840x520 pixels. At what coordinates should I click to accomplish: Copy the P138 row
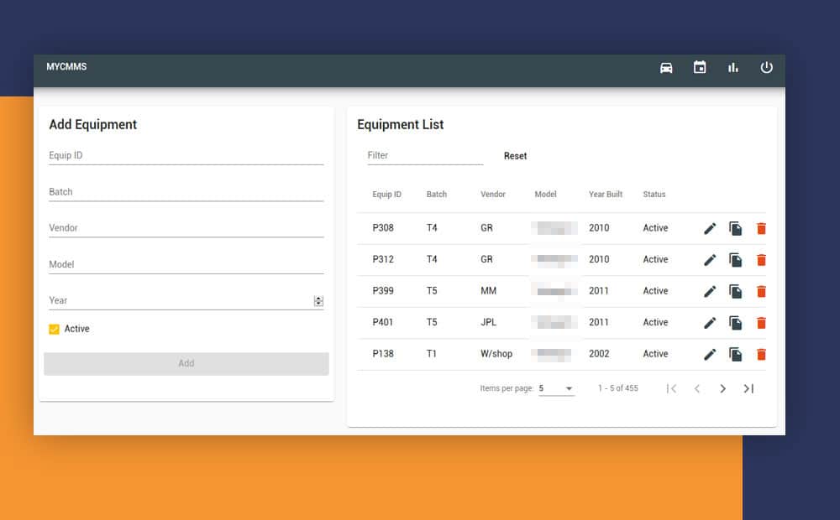[736, 355]
